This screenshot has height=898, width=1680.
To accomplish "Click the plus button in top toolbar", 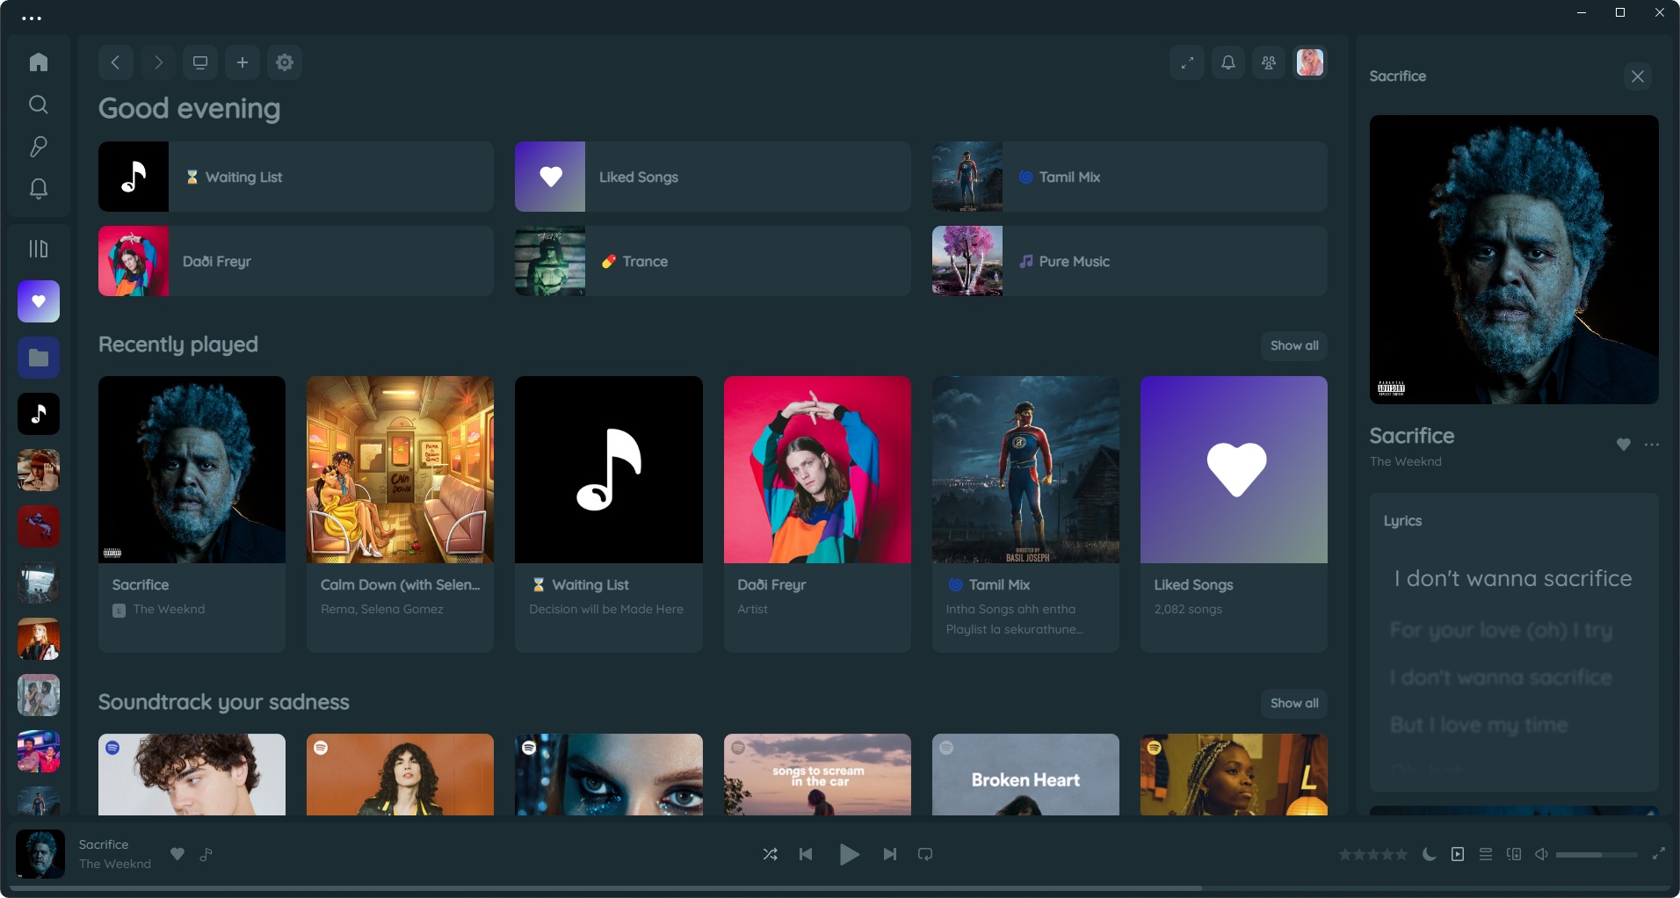I will pyautogui.click(x=243, y=62).
